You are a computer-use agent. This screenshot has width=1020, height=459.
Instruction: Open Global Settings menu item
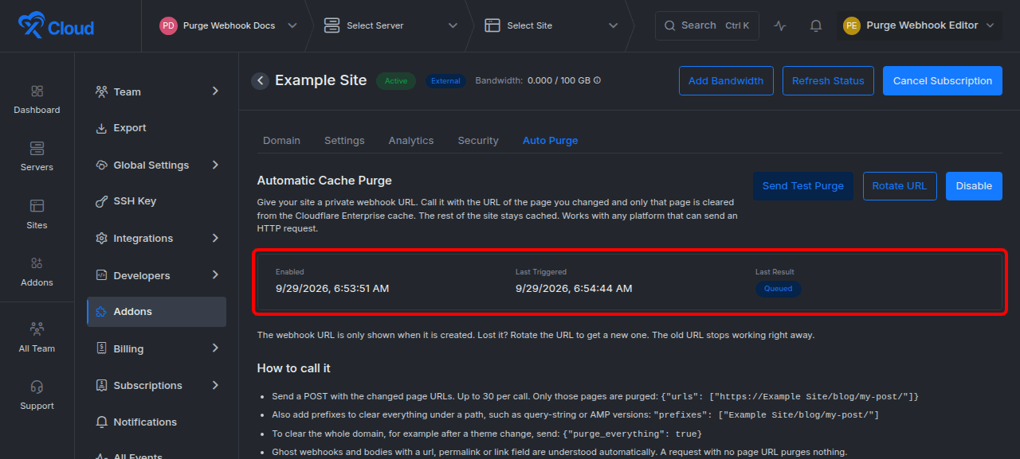(156, 165)
